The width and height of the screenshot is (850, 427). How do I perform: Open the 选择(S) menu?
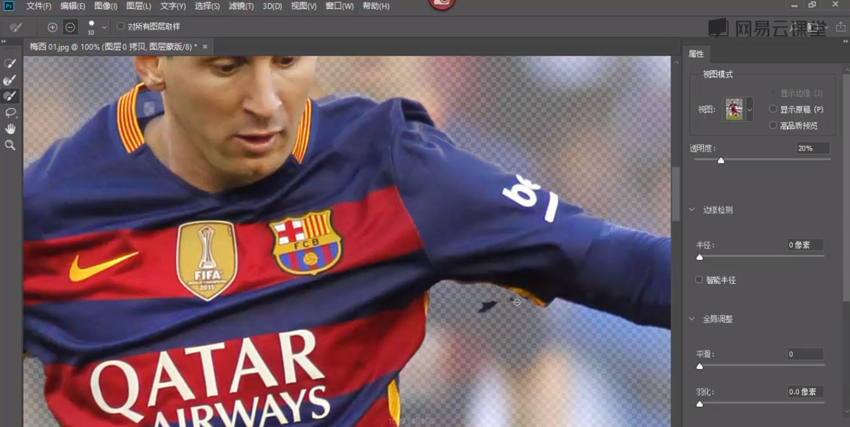[208, 6]
